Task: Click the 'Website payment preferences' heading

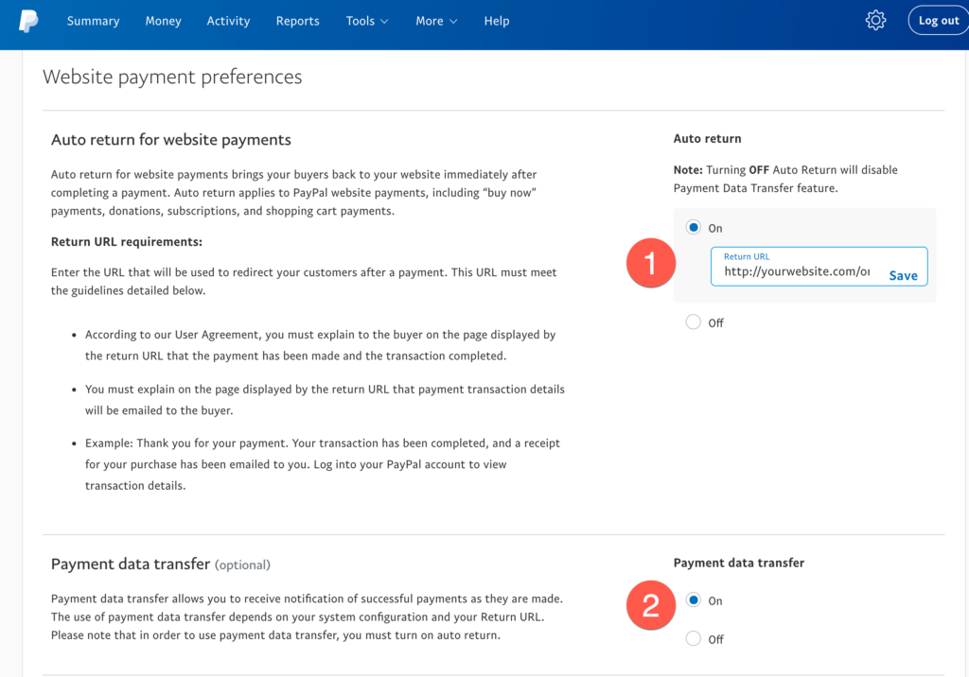Action: [x=172, y=77]
